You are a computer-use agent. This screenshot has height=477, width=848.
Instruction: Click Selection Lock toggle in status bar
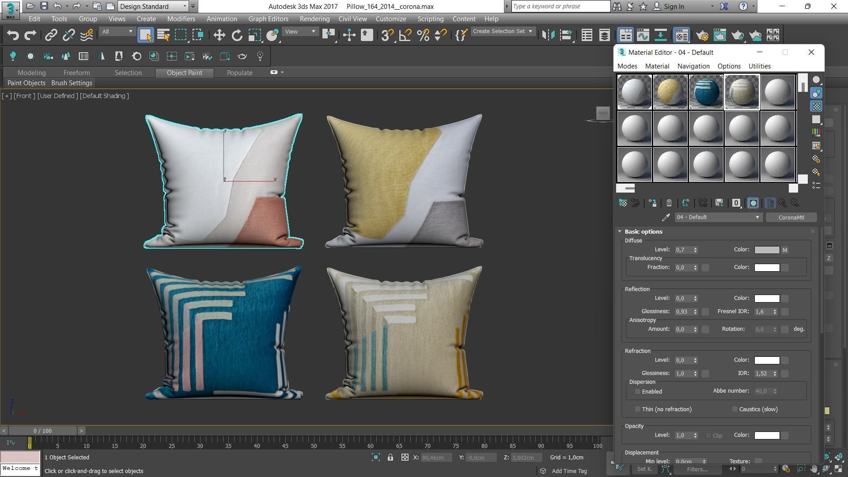[x=390, y=458]
